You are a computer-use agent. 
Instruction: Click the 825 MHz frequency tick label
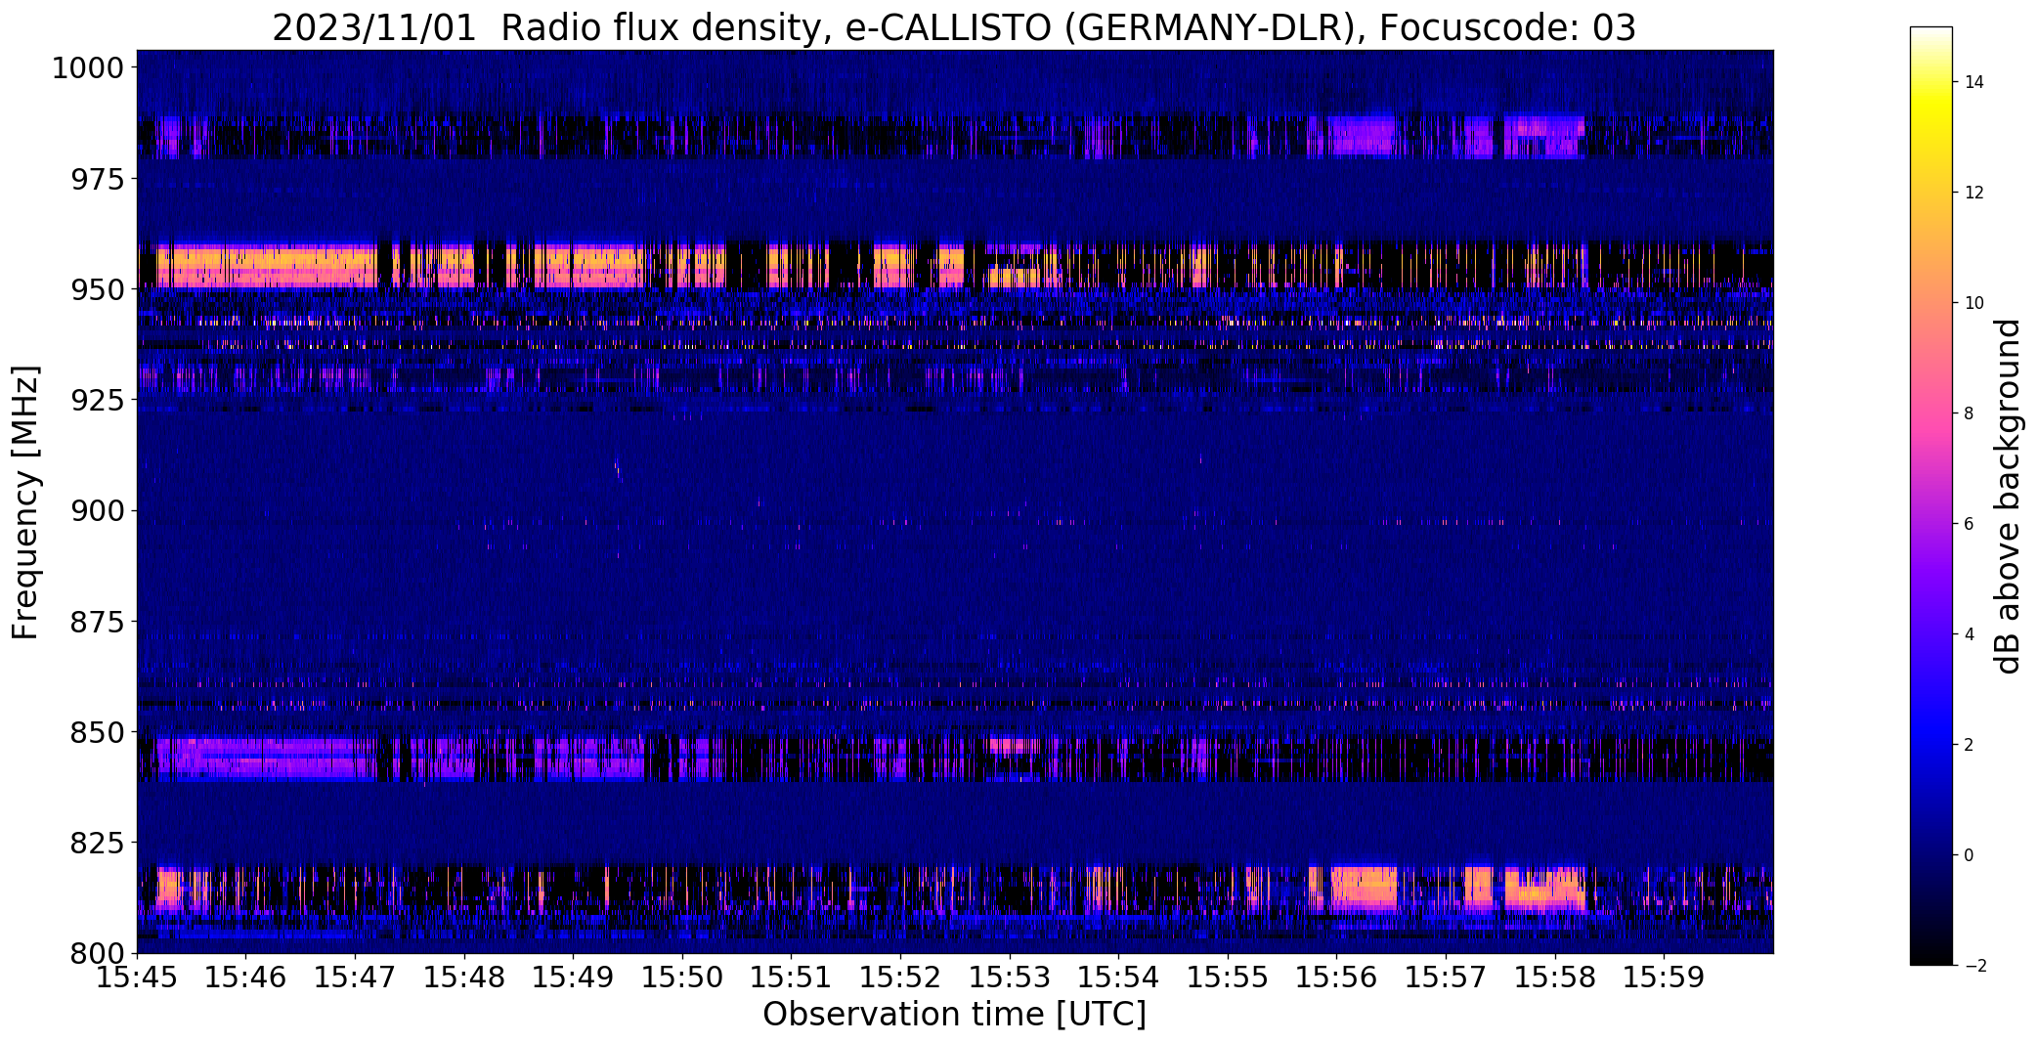click(x=97, y=842)
